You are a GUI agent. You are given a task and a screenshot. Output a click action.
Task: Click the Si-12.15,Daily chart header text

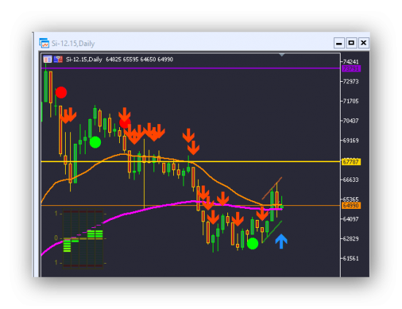point(84,59)
